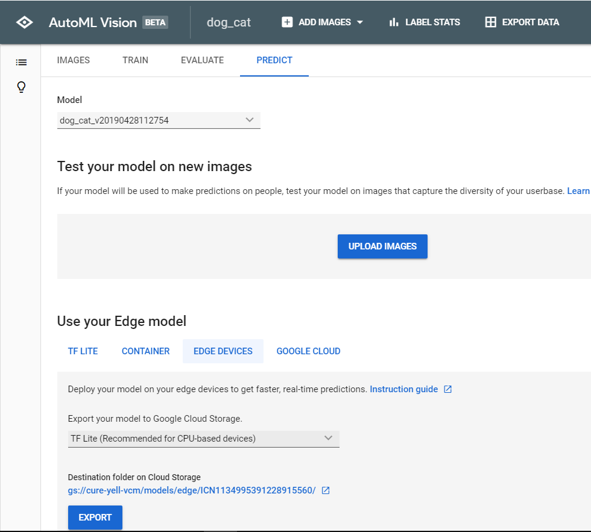
Task: Click the dog_cat dataset name in header
Action: tap(229, 22)
